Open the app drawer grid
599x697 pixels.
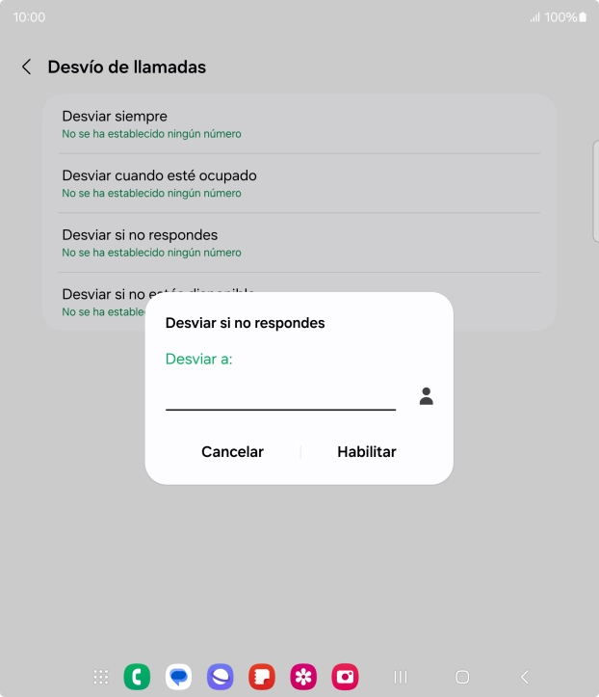(101, 677)
